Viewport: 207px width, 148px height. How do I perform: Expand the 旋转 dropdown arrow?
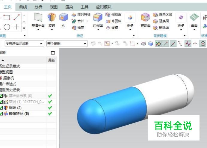pyautogui.click(x=52, y=30)
